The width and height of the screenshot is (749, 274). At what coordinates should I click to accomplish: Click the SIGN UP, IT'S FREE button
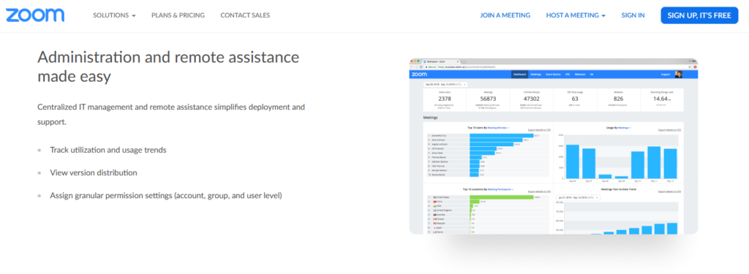[x=699, y=15]
